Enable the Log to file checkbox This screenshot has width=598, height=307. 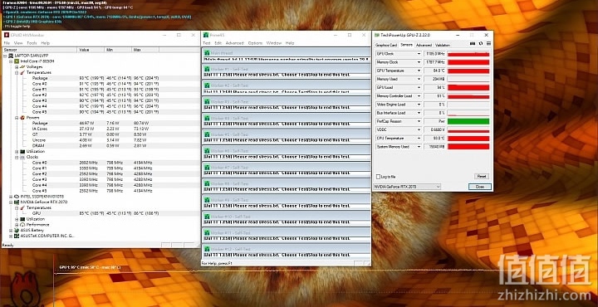[379, 177]
